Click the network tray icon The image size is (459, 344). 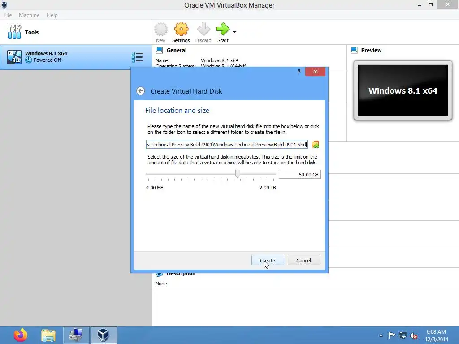(403, 335)
